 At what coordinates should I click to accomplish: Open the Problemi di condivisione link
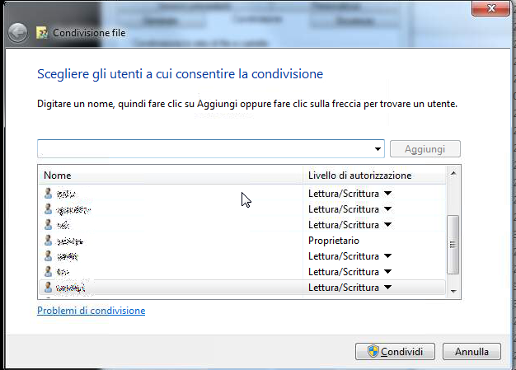pos(91,311)
